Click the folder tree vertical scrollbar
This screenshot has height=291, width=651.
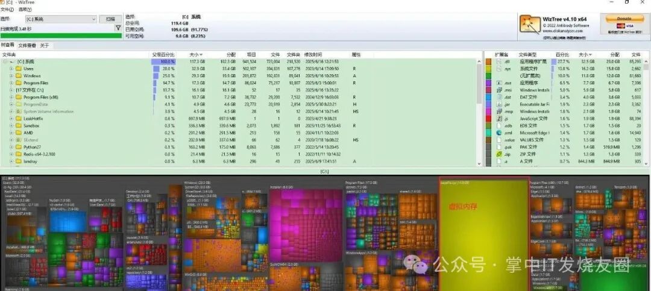pyautogui.click(x=479, y=112)
